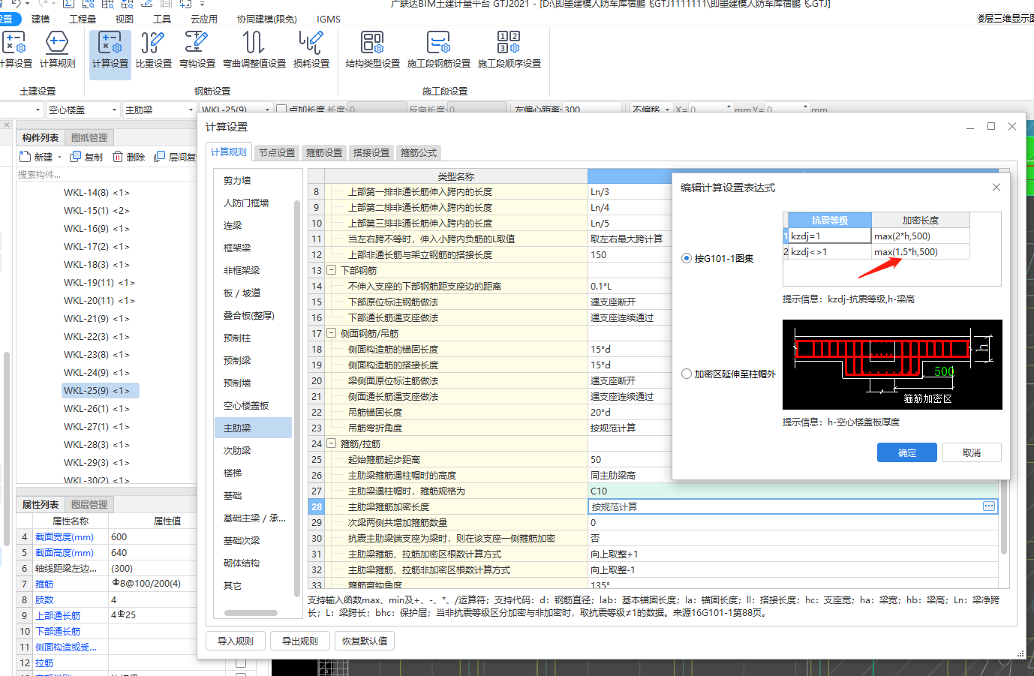Toggle the checkbox in the 拉筋 property row
This screenshot has height=676, width=1034.
pyautogui.click(x=241, y=662)
